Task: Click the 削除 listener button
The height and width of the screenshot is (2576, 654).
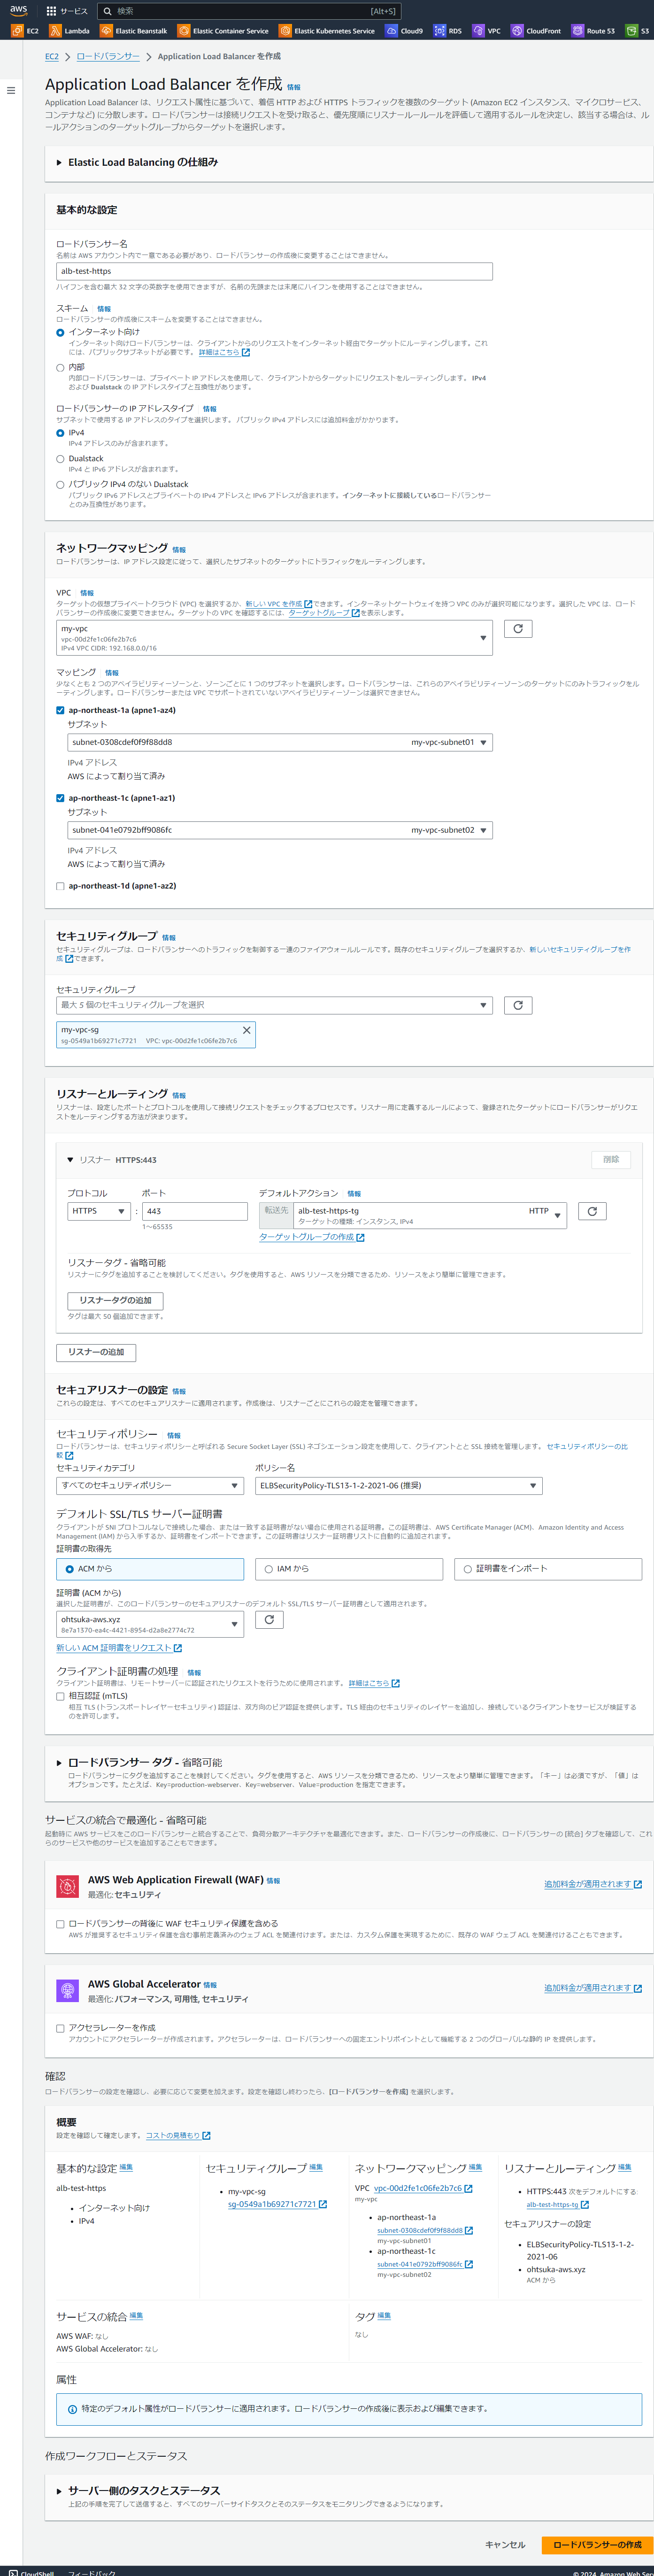Action: [x=611, y=1160]
